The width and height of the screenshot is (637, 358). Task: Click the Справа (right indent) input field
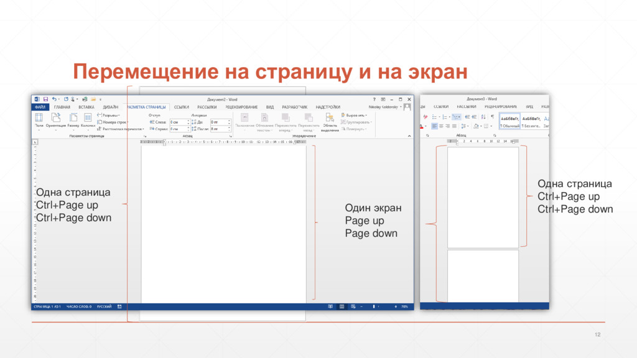point(180,129)
